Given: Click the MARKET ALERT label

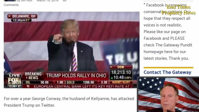Looking at the screenshot, I should [x=121, y=82].
